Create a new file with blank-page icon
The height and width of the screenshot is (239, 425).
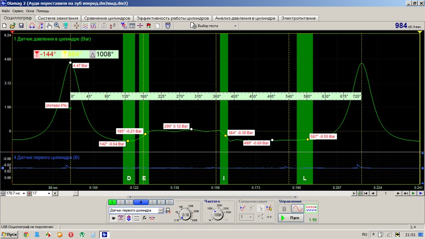[4, 26]
